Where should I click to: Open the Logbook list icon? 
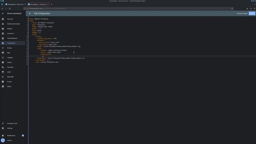click(3, 58)
